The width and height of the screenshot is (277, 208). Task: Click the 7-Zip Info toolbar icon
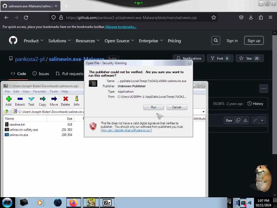point(77,101)
